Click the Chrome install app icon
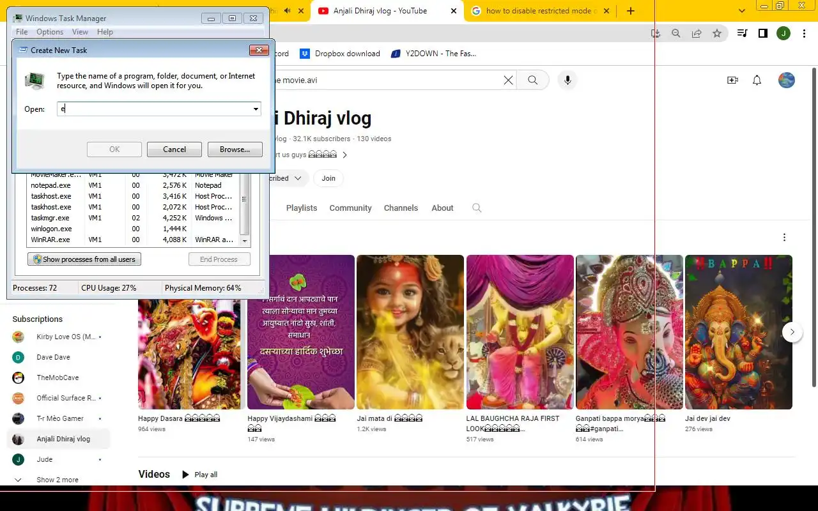818x511 pixels. (655, 33)
